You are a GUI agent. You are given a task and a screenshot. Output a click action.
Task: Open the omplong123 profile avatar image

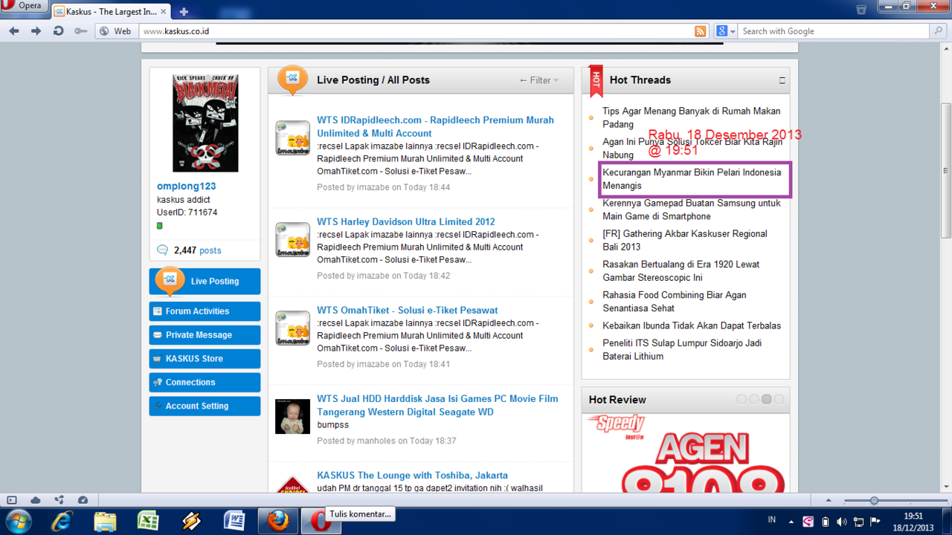click(x=205, y=123)
